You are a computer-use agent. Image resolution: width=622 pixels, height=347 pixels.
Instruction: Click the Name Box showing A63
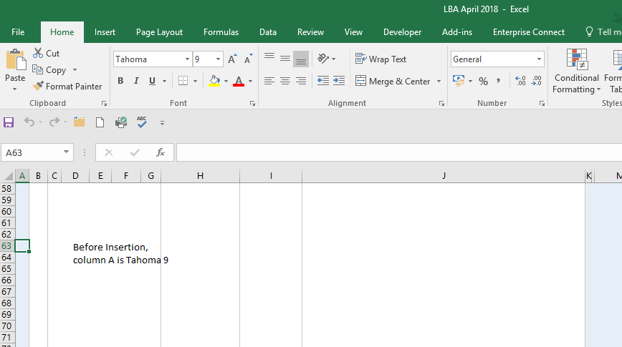tap(37, 152)
